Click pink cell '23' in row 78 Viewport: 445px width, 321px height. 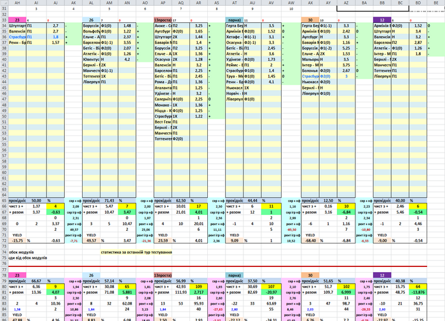(x=17, y=275)
